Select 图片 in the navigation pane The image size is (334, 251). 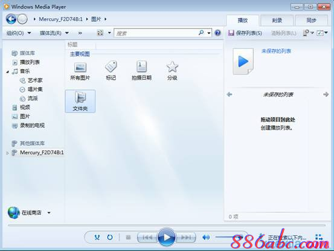[25, 116]
